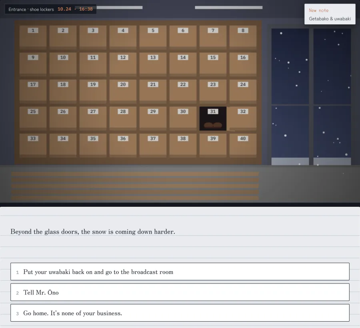Click shoe locker number 1
The height and width of the screenshot is (328, 360).
click(33, 38)
